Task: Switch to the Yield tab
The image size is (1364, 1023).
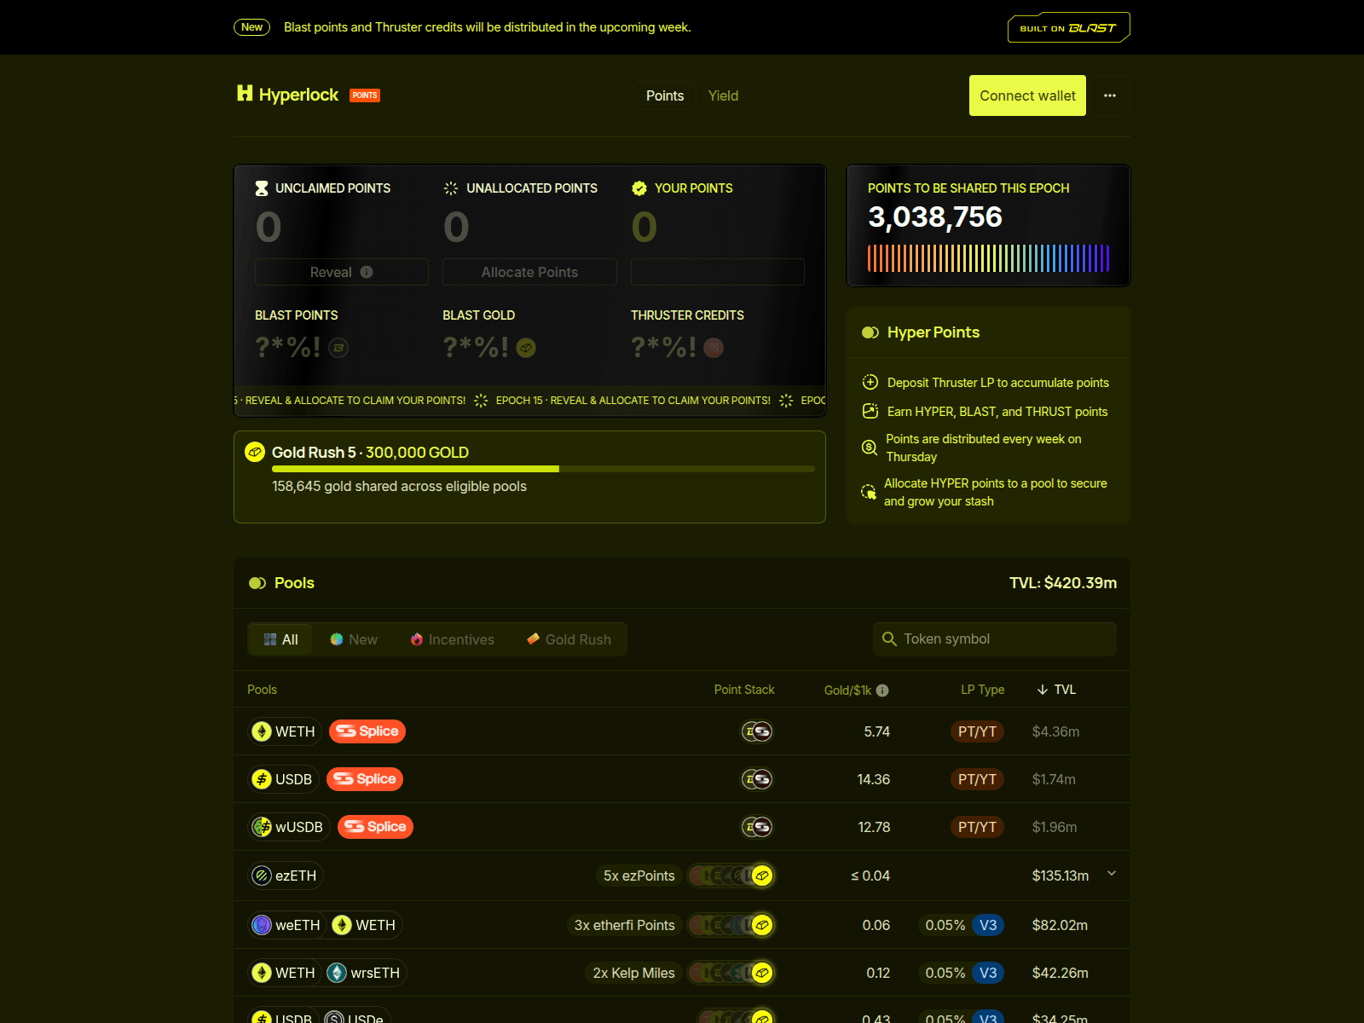Action: (x=723, y=95)
